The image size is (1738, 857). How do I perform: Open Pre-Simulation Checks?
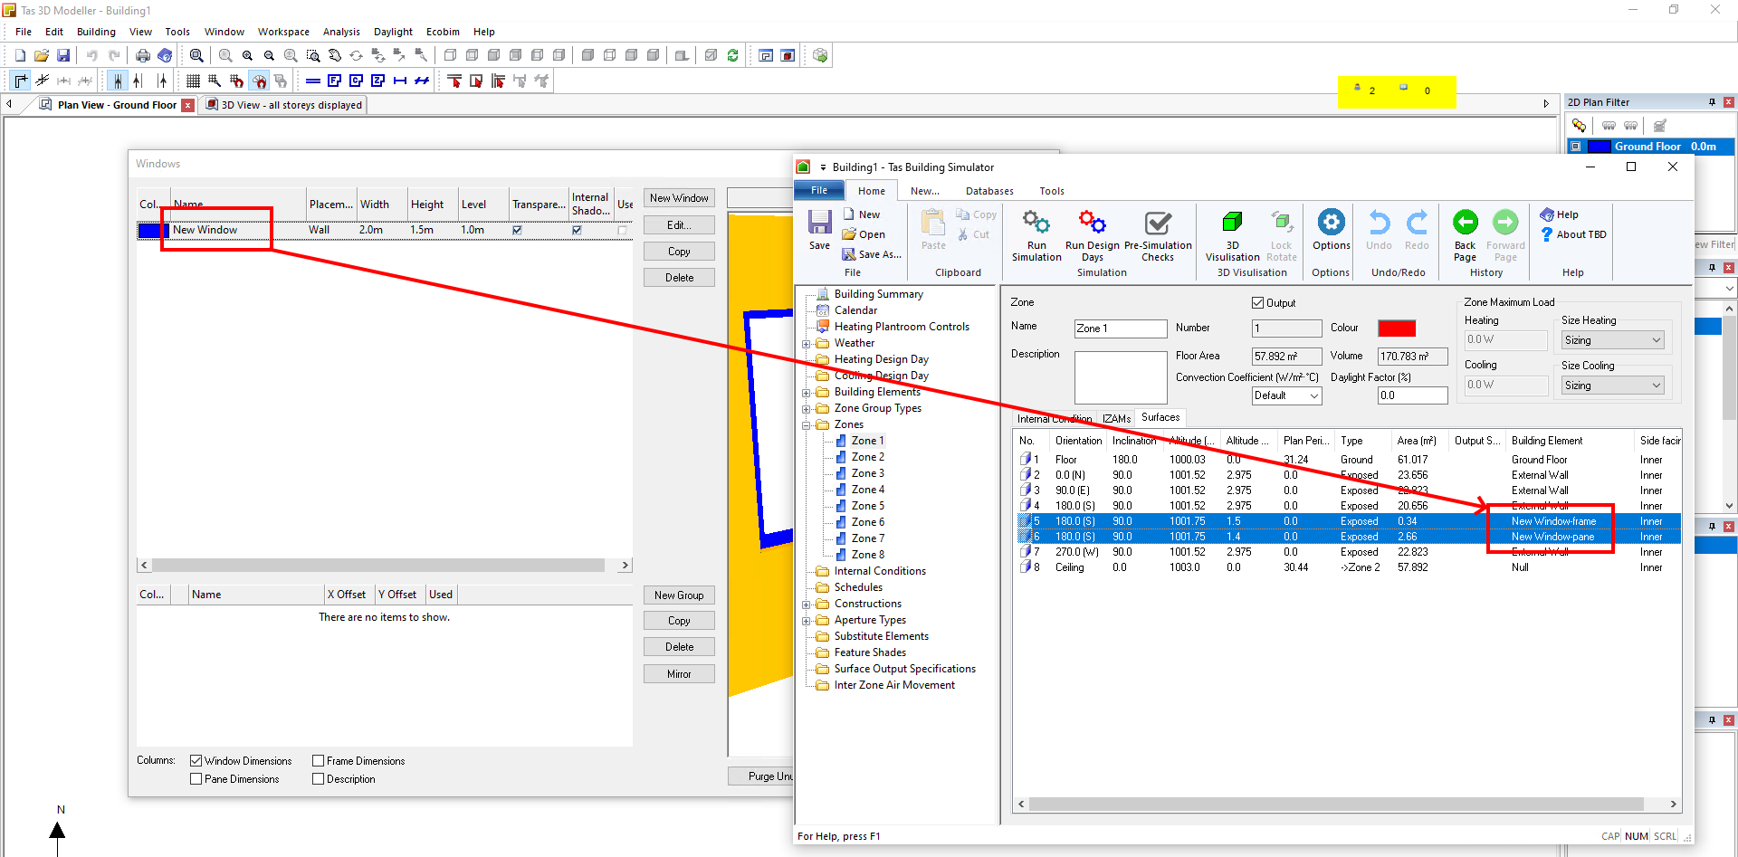(1158, 235)
